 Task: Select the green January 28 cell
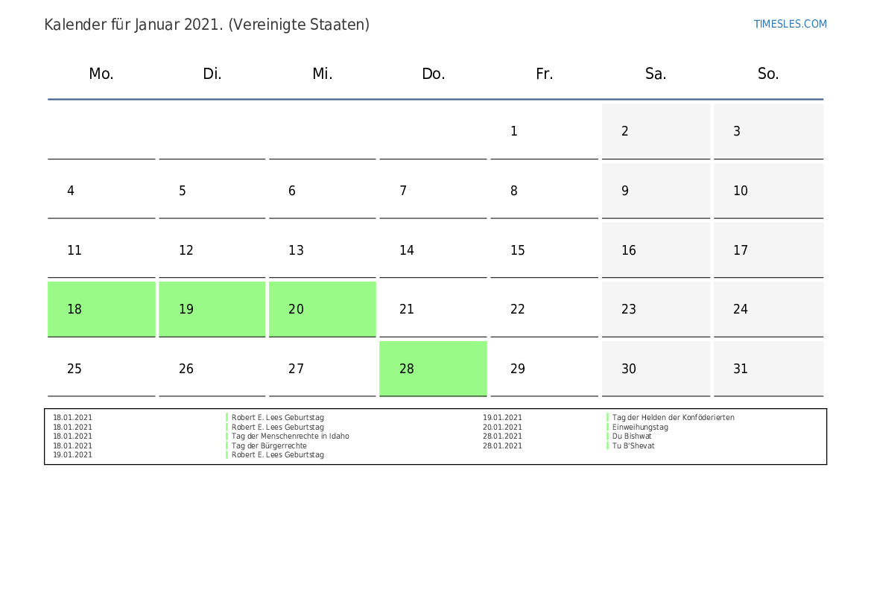(x=433, y=369)
